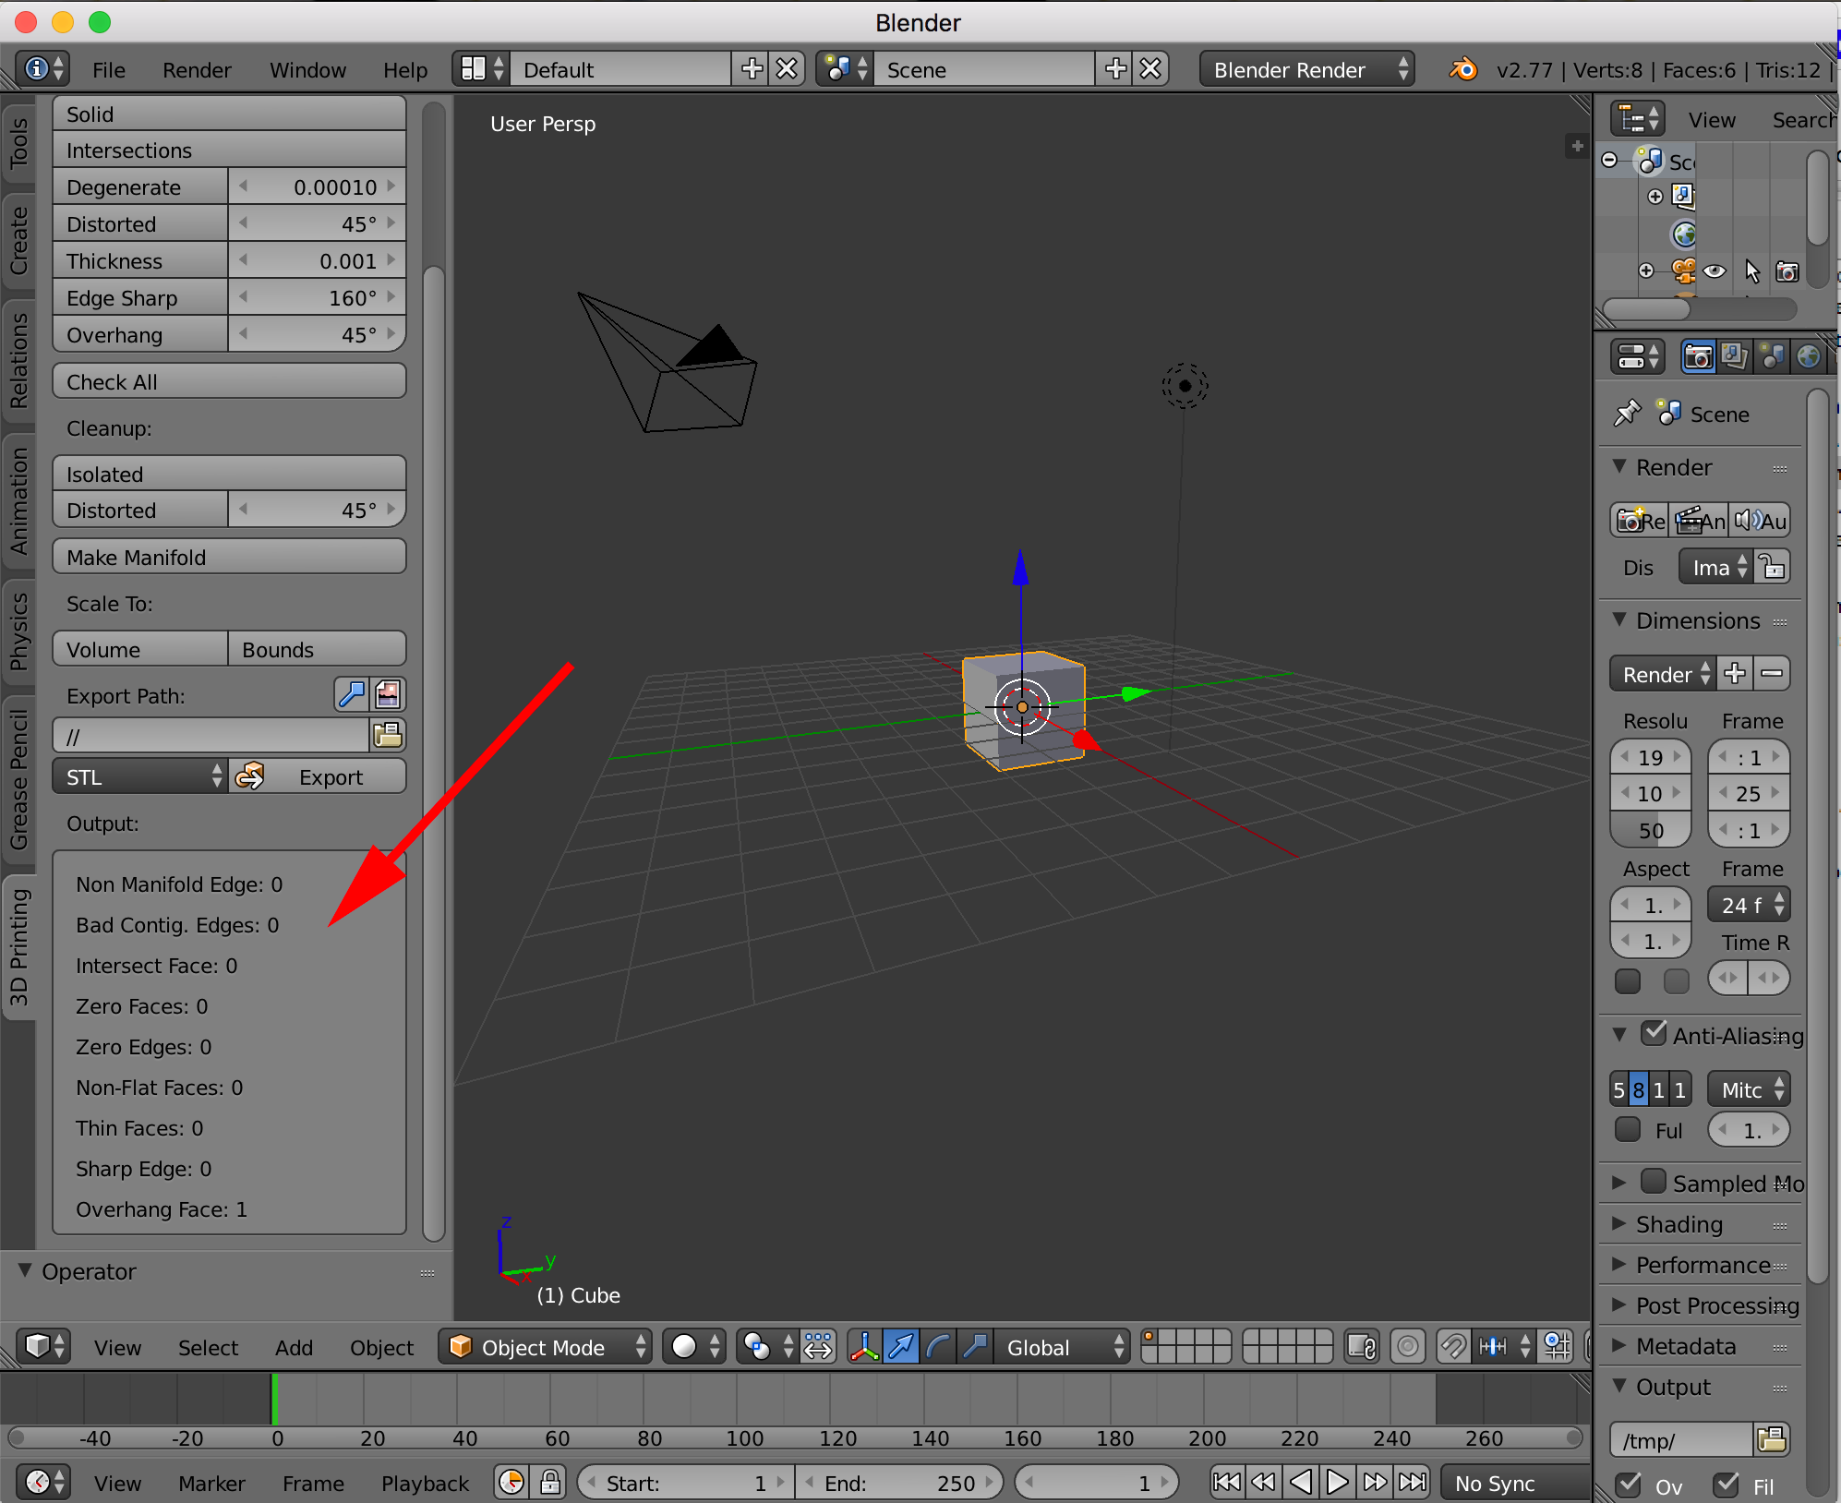Click the Overhang angle field

click(317, 333)
